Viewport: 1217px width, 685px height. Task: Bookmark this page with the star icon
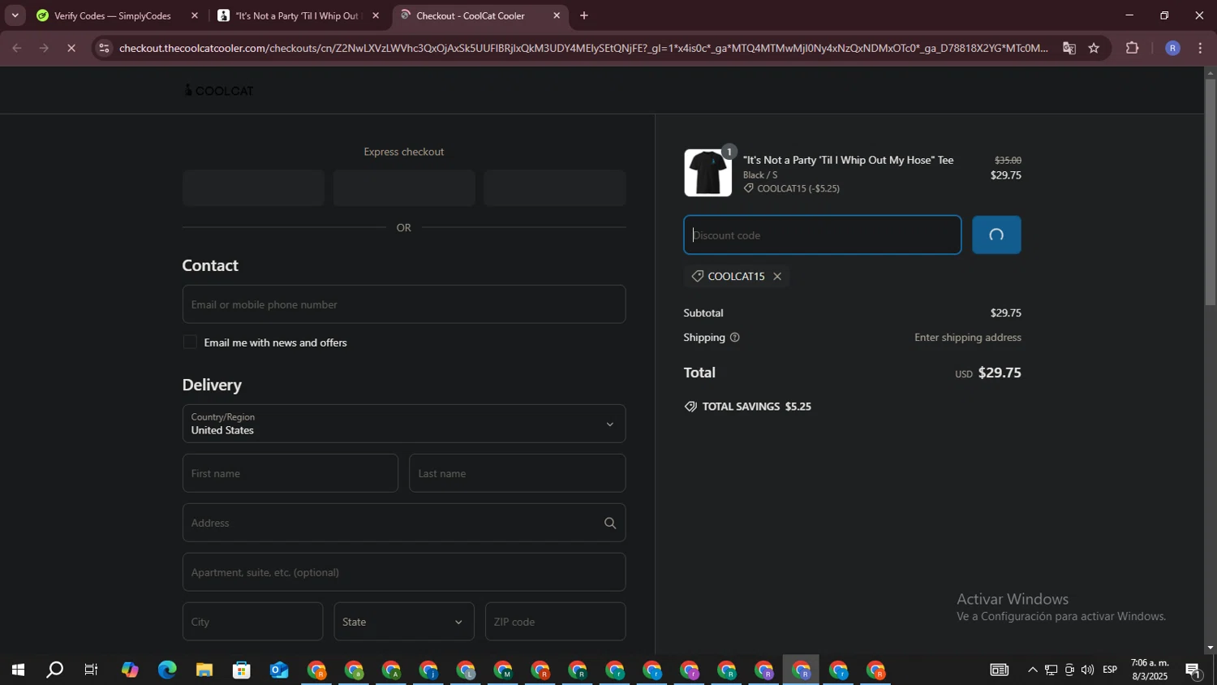pyautogui.click(x=1094, y=49)
